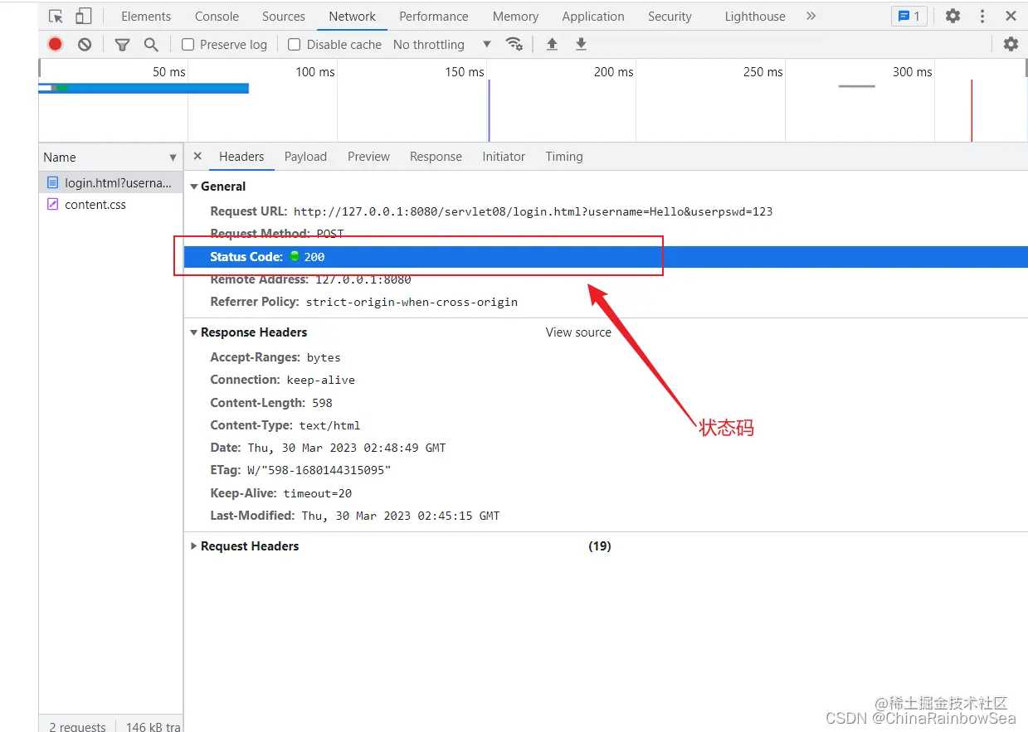Open the issues counter badge showing 1
The image size is (1028, 732).
[909, 17]
